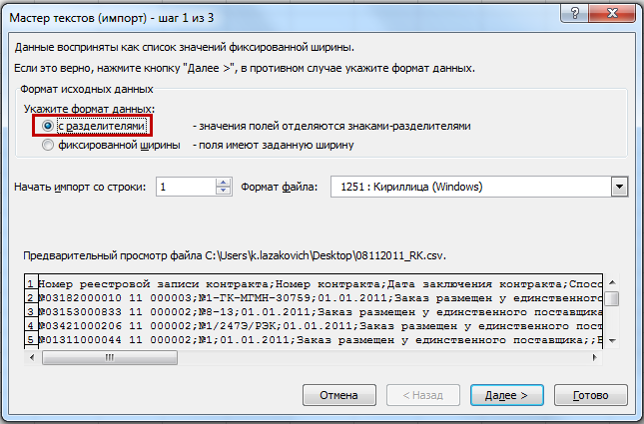Screen dimensions: 644x424
Task: Click the 'Отмена' button
Action: pyautogui.click(x=339, y=395)
